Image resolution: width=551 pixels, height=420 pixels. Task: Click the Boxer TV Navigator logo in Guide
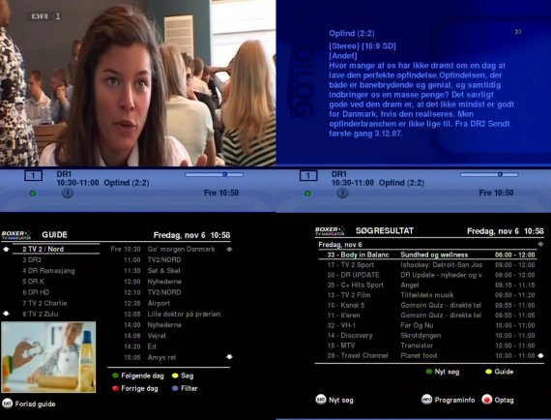[x=16, y=234]
